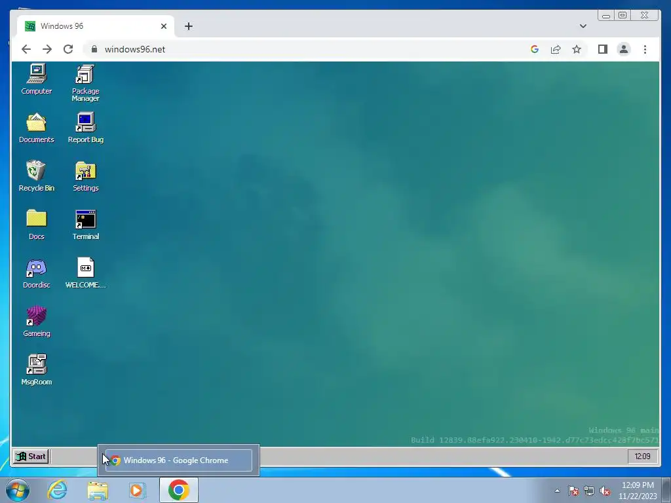Click the Windows 96 - Google Chrome preview

point(178,460)
